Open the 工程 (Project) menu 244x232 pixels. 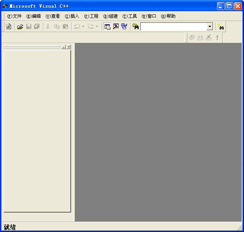[x=91, y=16]
